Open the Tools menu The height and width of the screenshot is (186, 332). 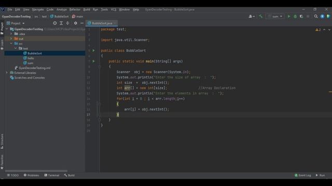coord(104,9)
